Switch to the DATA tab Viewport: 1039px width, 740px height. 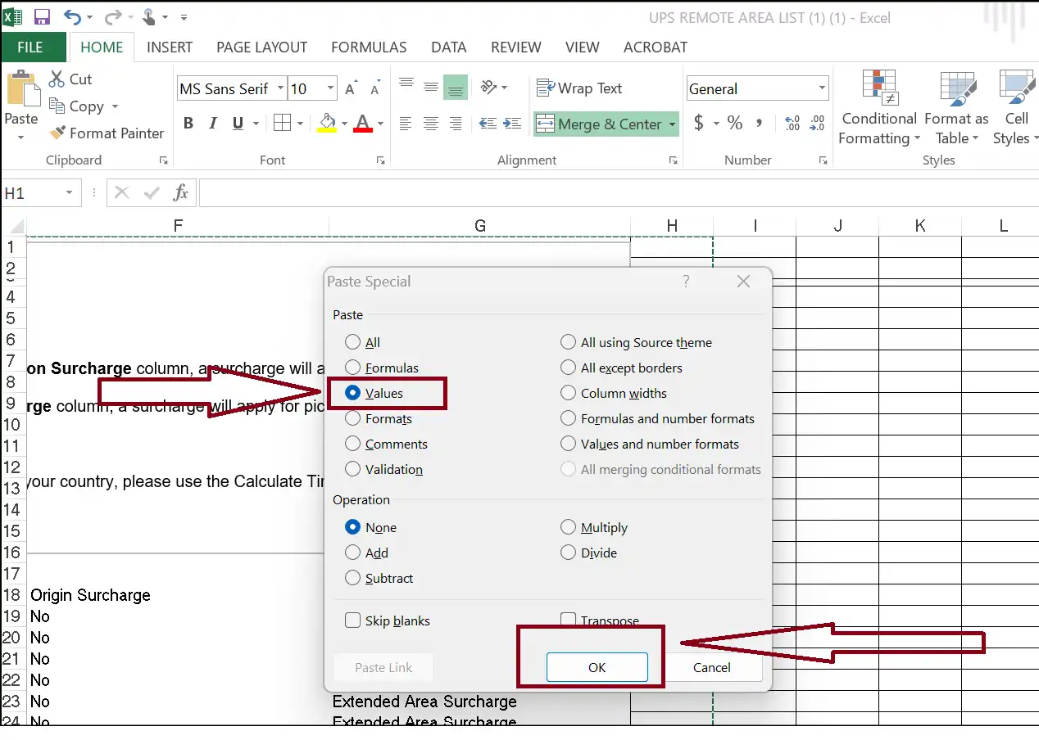point(449,47)
